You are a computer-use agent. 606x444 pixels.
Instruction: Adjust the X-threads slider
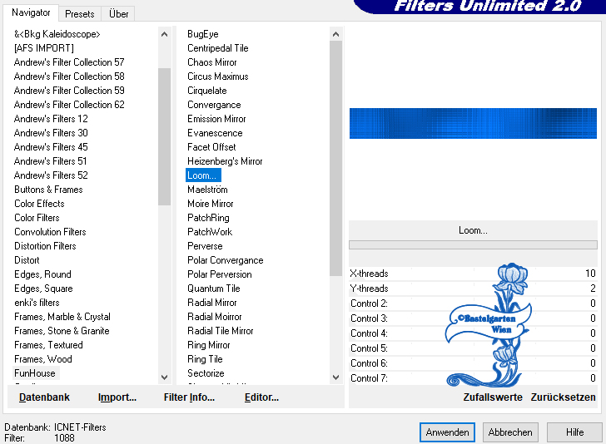473,274
